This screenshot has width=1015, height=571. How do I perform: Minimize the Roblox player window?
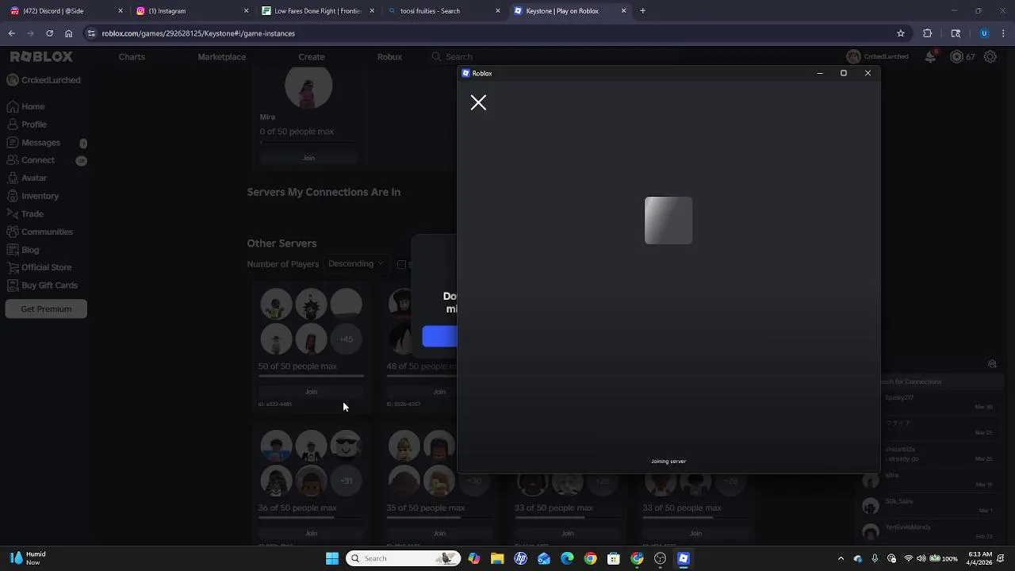coord(820,73)
